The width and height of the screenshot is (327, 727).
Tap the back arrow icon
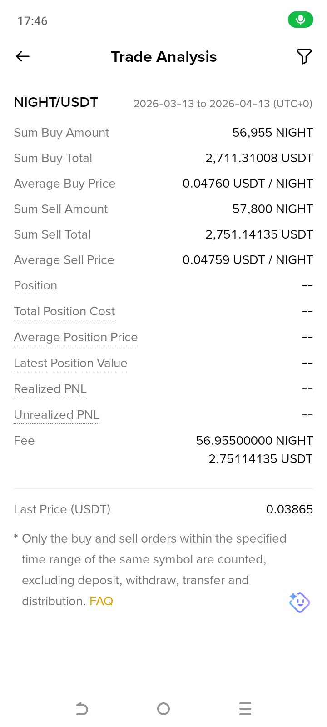click(x=23, y=56)
